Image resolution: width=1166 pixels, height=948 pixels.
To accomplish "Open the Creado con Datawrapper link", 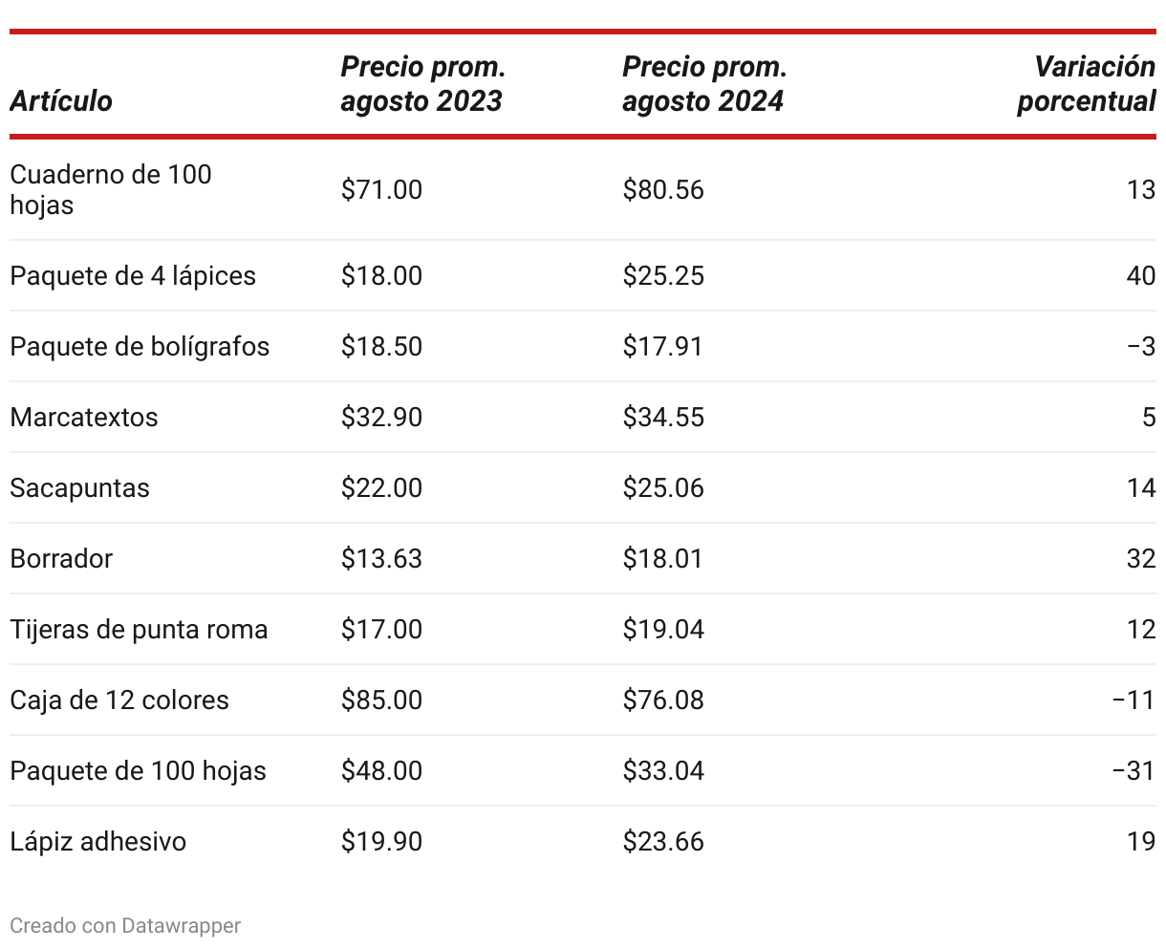I will (125, 925).
